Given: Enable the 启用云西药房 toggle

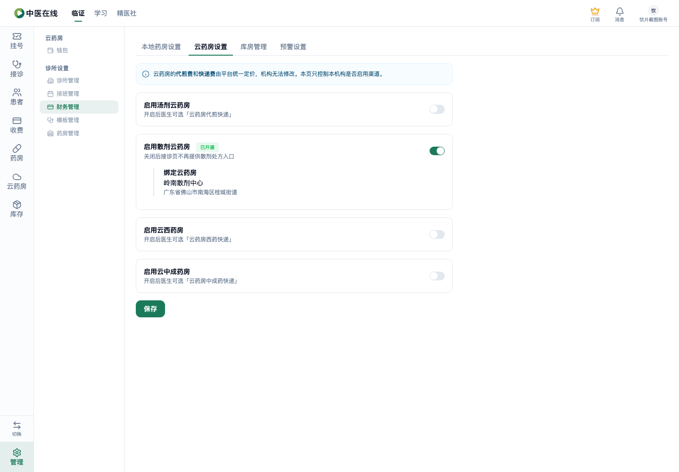Looking at the screenshot, I should tap(437, 234).
